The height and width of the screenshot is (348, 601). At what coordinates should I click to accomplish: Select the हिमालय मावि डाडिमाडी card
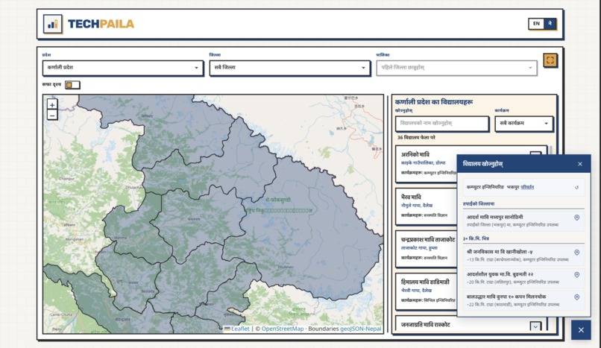[427, 291]
